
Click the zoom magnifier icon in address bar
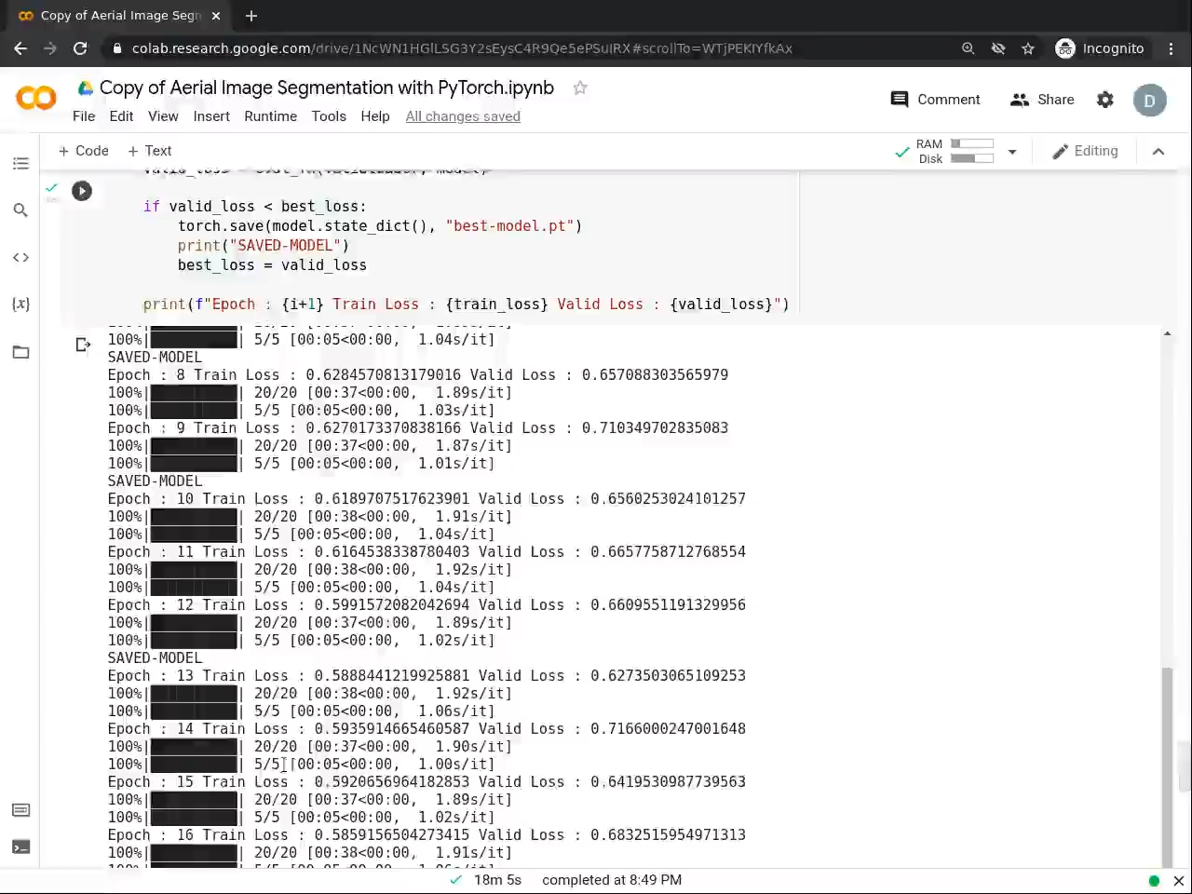pos(968,48)
